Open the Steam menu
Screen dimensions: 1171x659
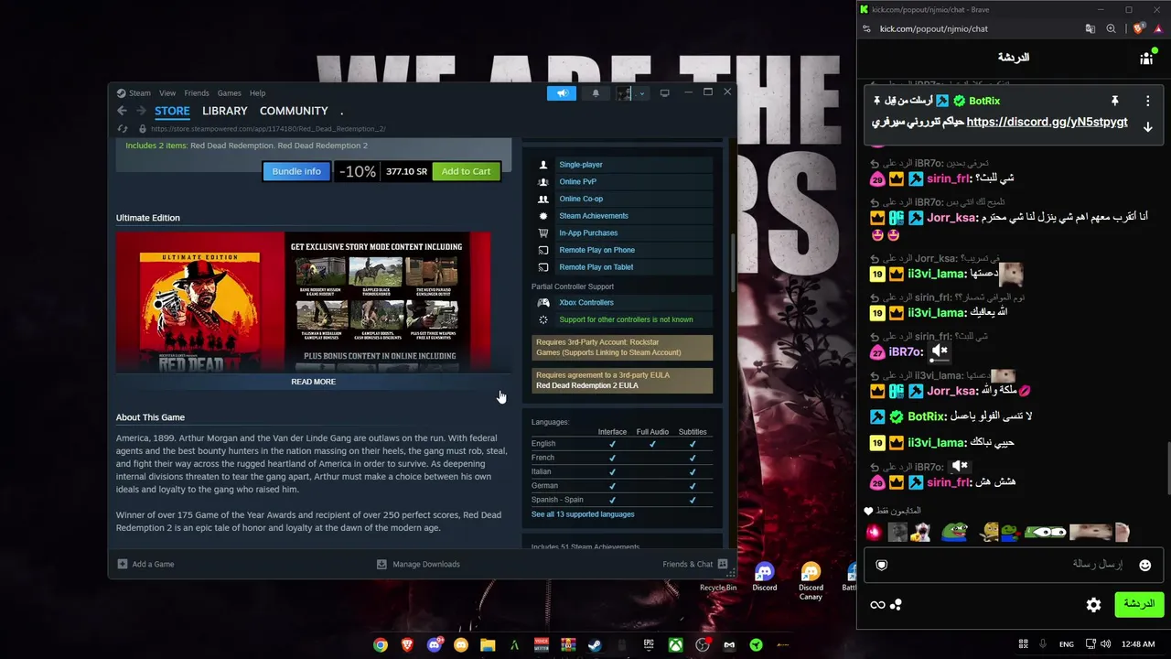[134, 92]
